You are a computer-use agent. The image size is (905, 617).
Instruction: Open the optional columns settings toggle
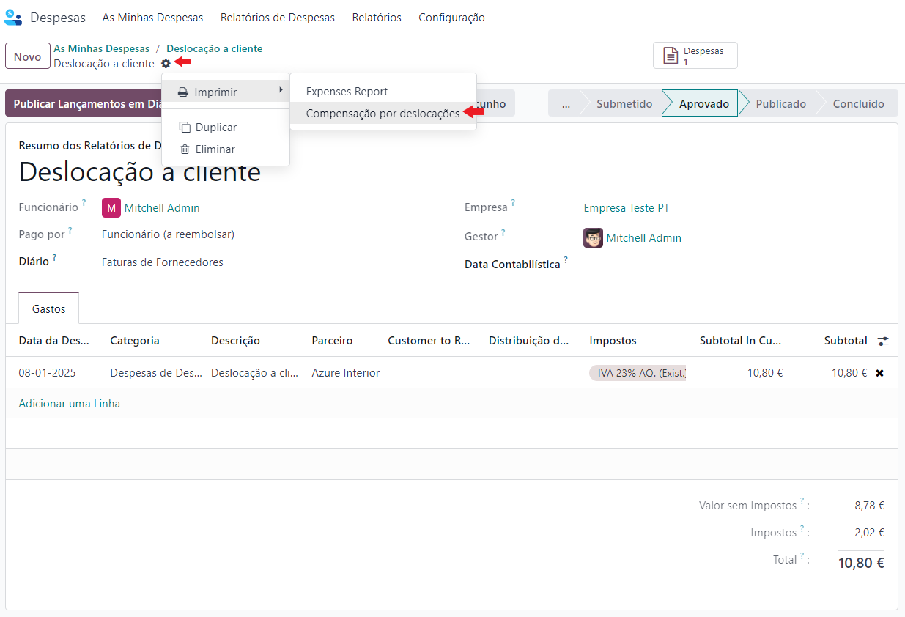tap(883, 341)
